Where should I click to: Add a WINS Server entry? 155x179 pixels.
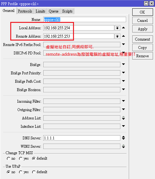pyautogui.click(x=123, y=147)
